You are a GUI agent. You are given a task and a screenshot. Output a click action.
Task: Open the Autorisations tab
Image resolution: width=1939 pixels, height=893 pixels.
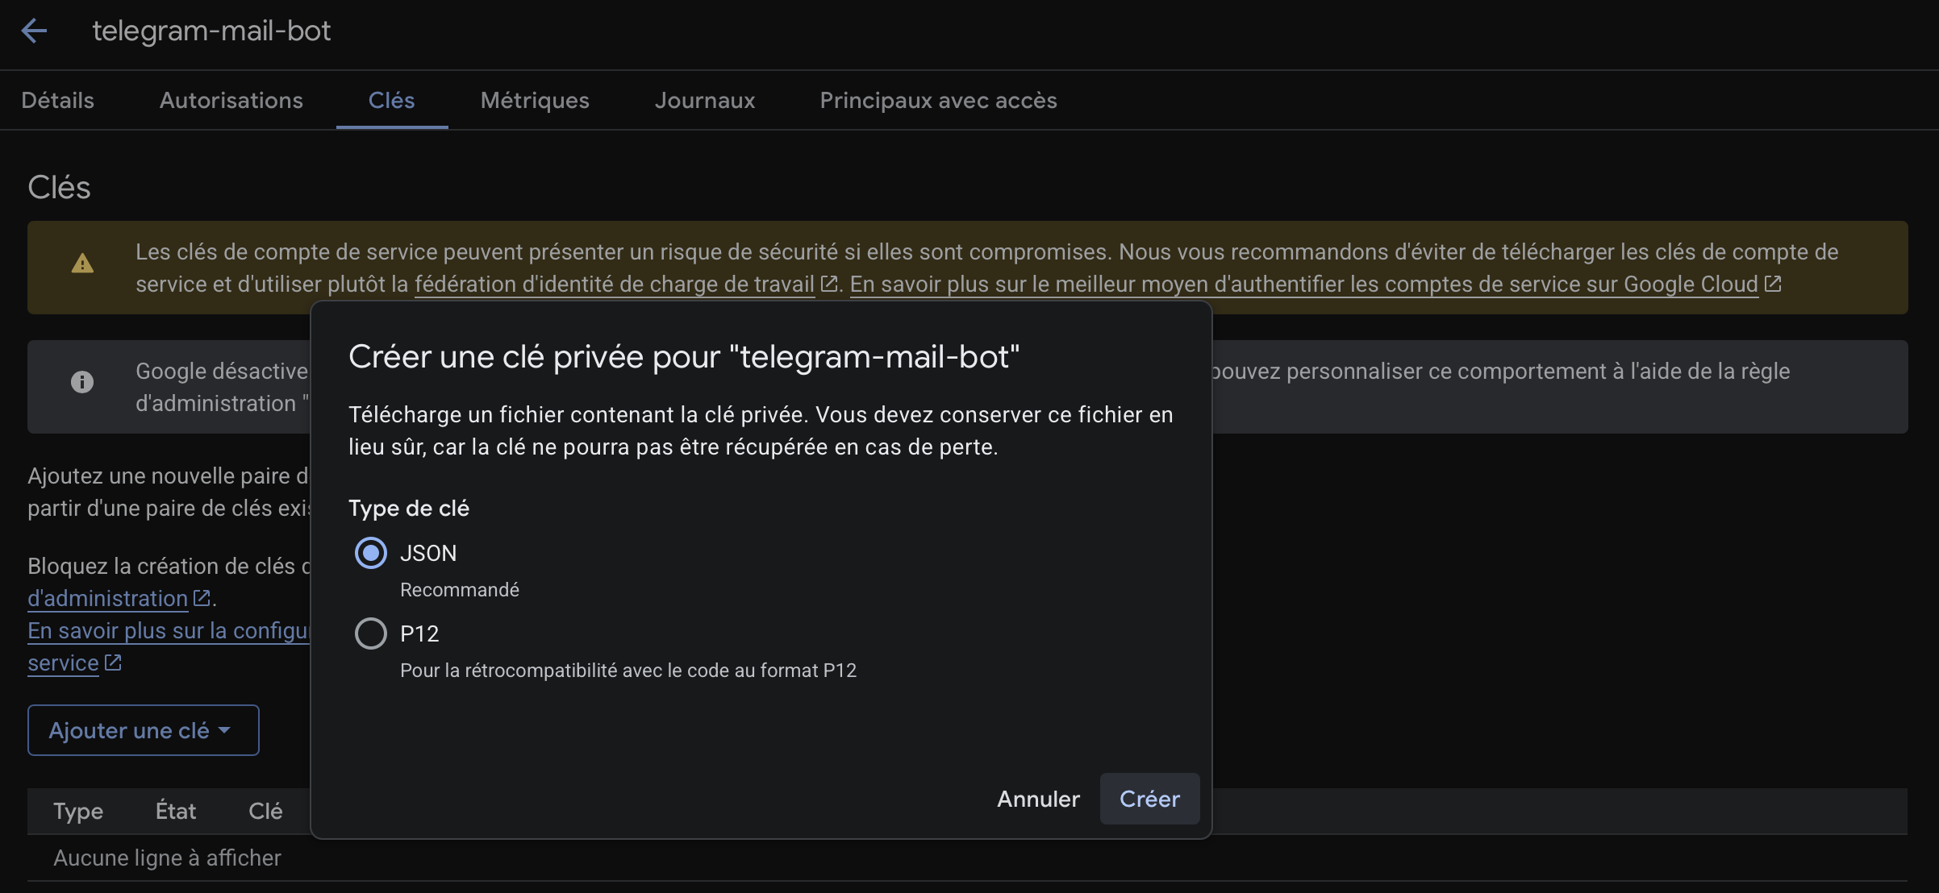231,100
